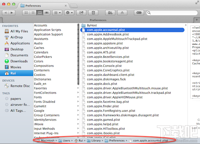Viewport: 200px width, 144px height.
Task: Create a new folder via toolbar
Action: click(110, 13)
